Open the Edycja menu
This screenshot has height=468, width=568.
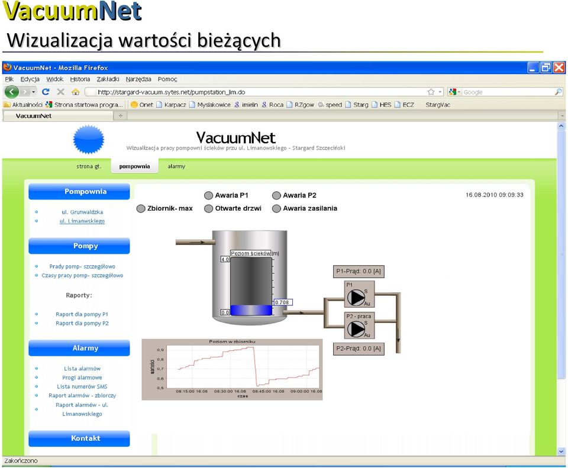tap(30, 79)
